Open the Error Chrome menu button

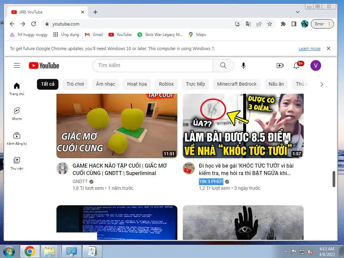[322, 24]
